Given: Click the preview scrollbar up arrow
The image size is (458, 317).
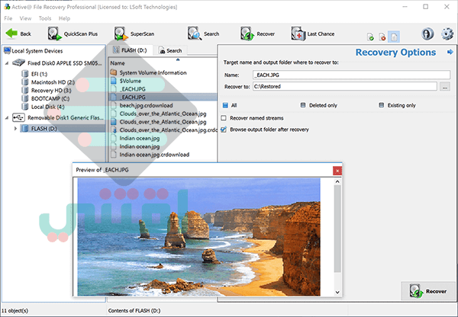Looking at the screenshot, I should pos(337,181).
